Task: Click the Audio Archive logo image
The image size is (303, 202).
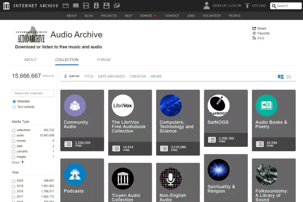Action: pos(31,35)
